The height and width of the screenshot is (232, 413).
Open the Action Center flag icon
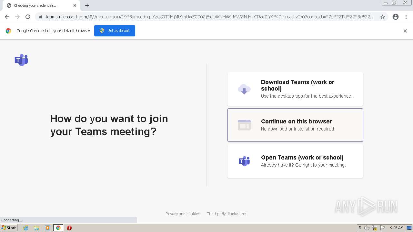click(382, 228)
